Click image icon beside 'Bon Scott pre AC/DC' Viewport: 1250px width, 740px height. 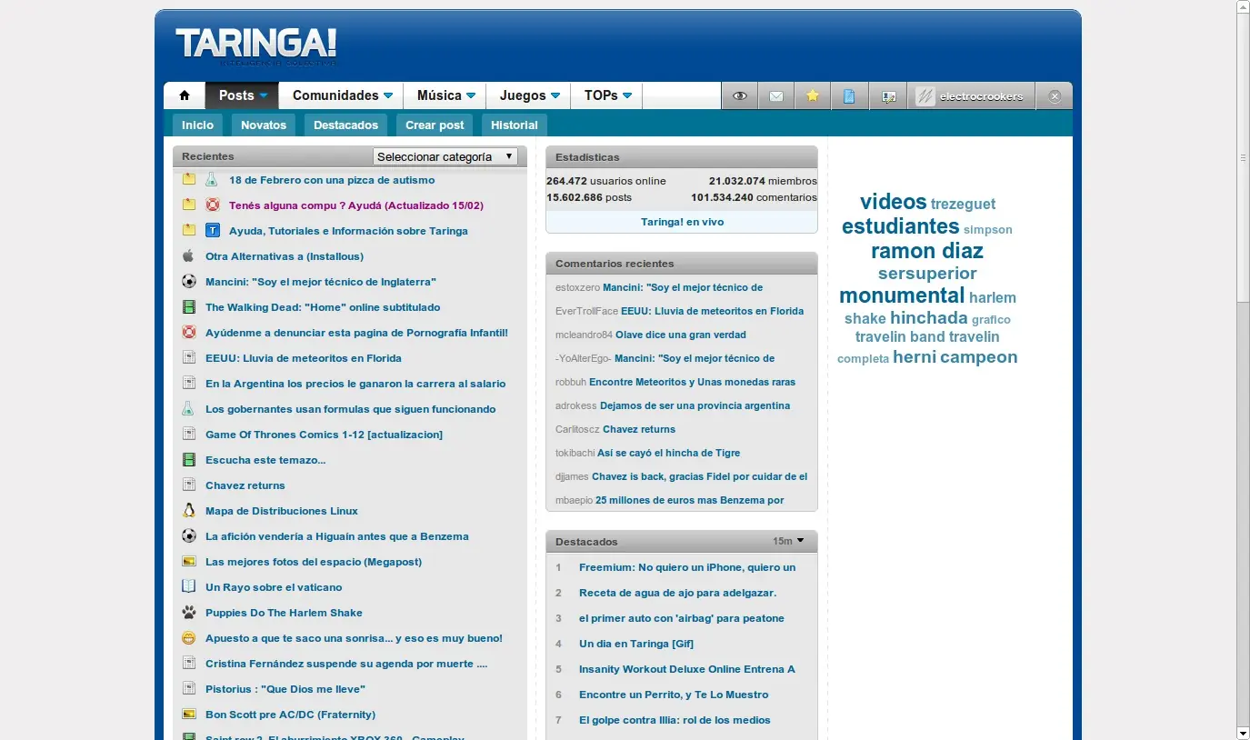[189, 715]
